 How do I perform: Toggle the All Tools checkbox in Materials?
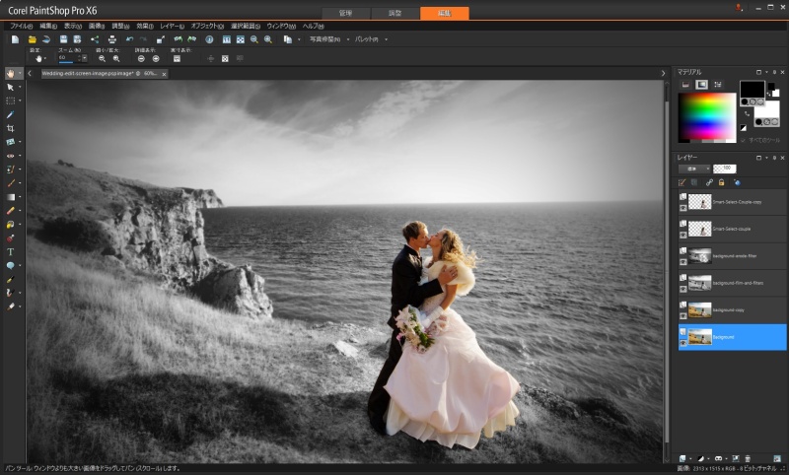pos(743,140)
